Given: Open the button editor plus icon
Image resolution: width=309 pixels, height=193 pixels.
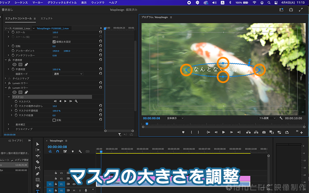Looking at the screenshot, I should [x=301, y=133].
